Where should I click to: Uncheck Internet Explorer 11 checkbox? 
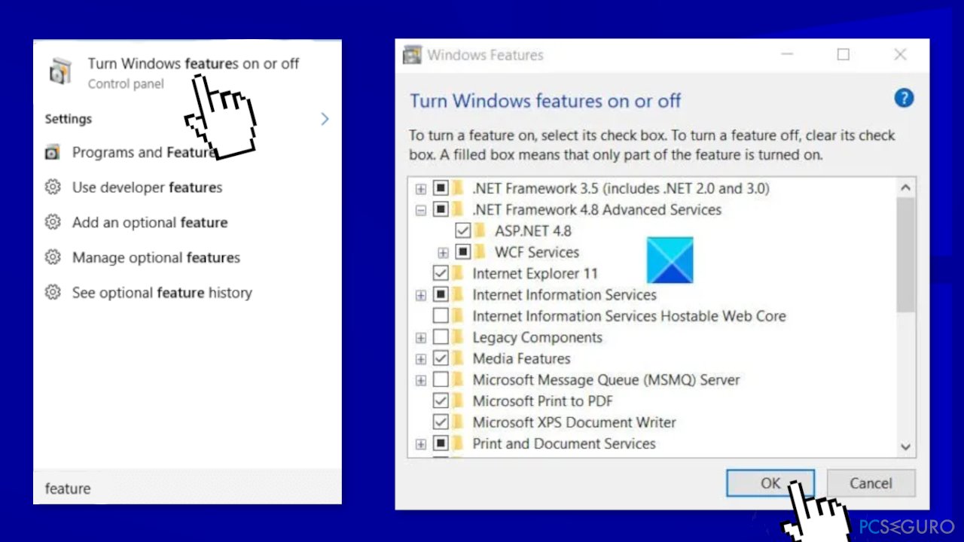441,273
